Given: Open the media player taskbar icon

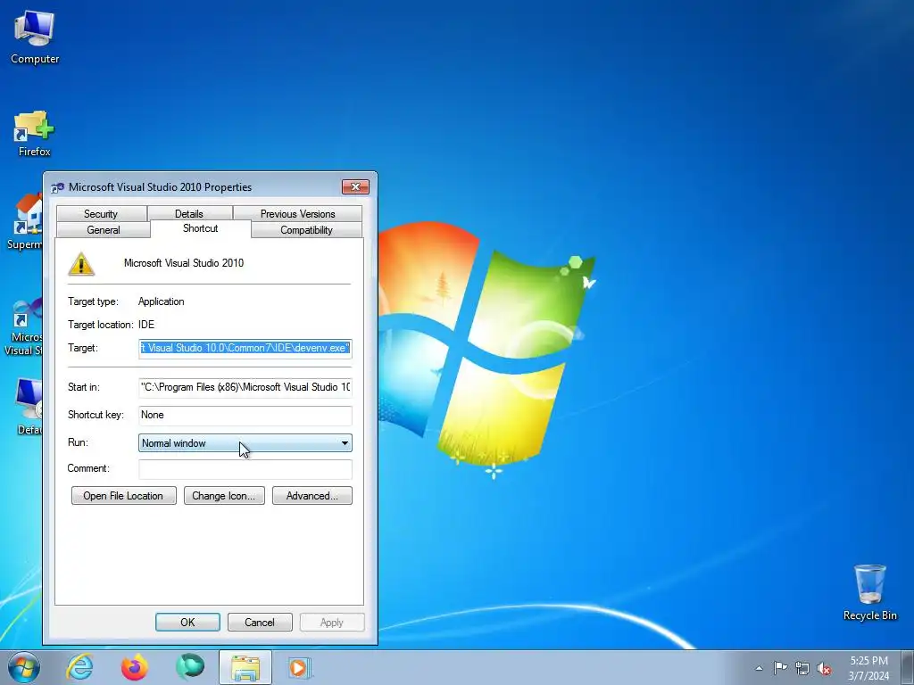Looking at the screenshot, I should click(300, 667).
